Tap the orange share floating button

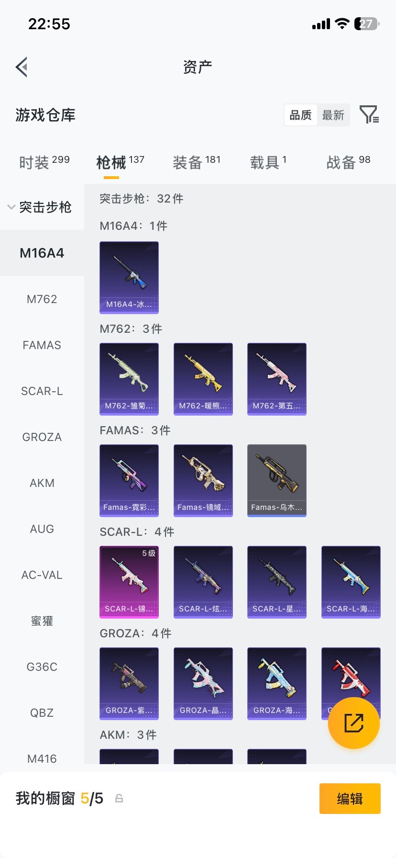pyautogui.click(x=354, y=723)
